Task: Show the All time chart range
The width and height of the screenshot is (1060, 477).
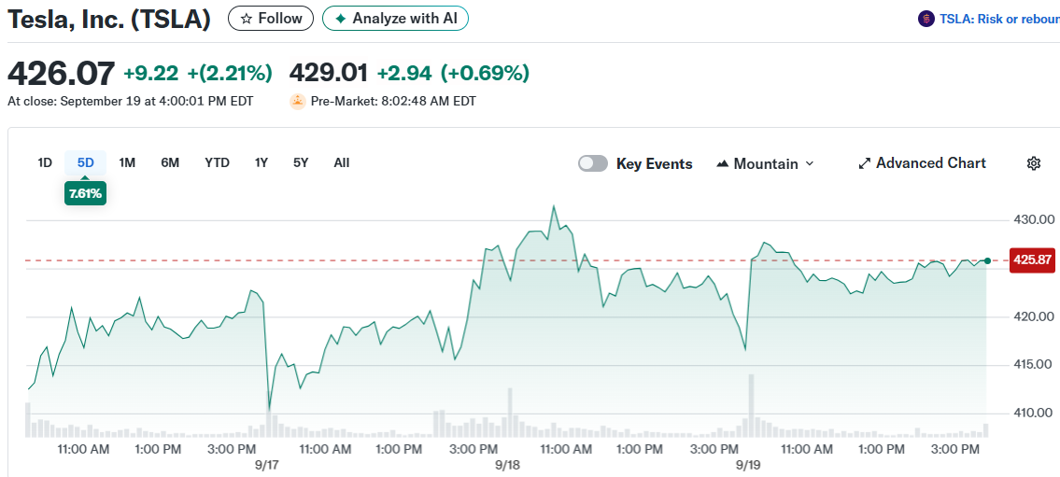Action: coord(342,162)
